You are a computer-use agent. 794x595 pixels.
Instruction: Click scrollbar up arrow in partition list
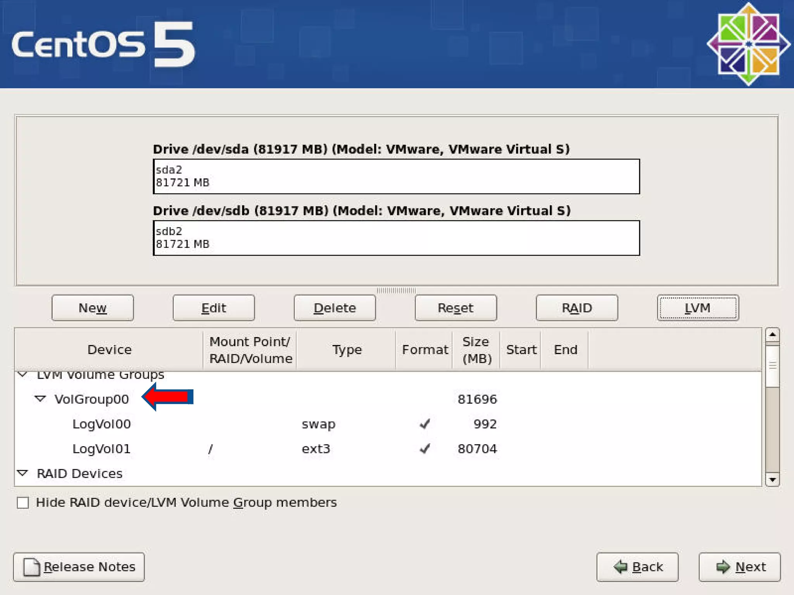(x=772, y=334)
